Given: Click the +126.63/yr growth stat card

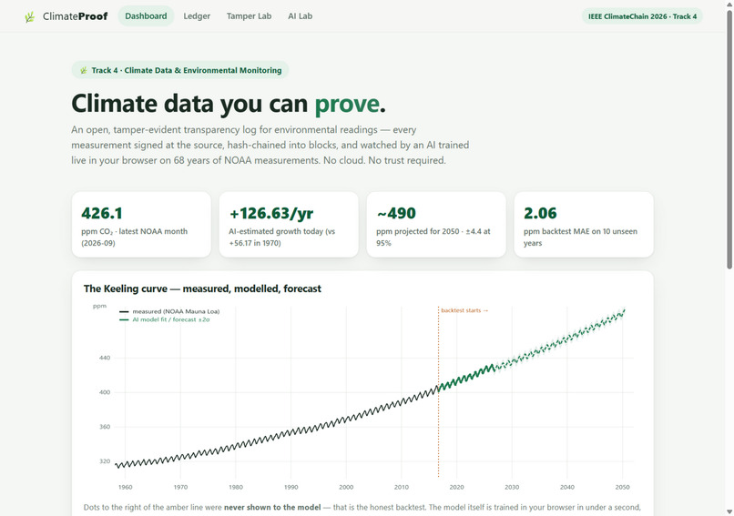Looking at the screenshot, I should coord(289,225).
